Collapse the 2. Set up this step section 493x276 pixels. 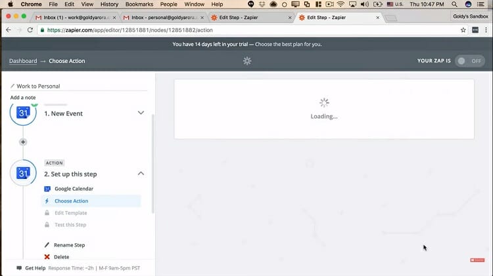tap(141, 174)
